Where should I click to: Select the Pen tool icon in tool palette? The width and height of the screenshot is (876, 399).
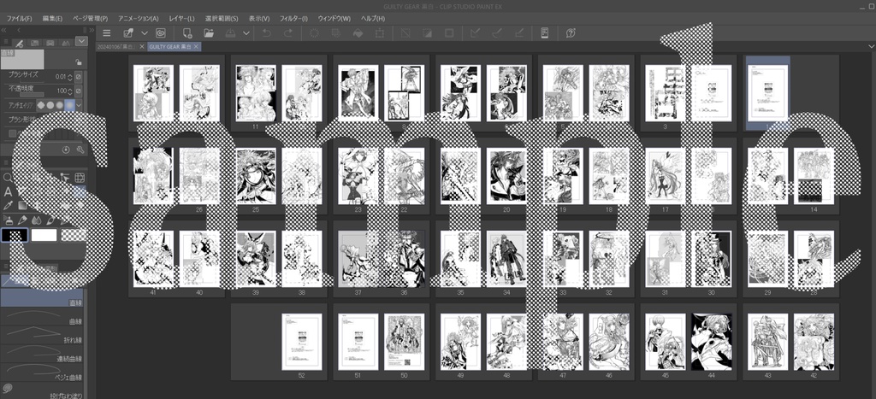[22, 220]
